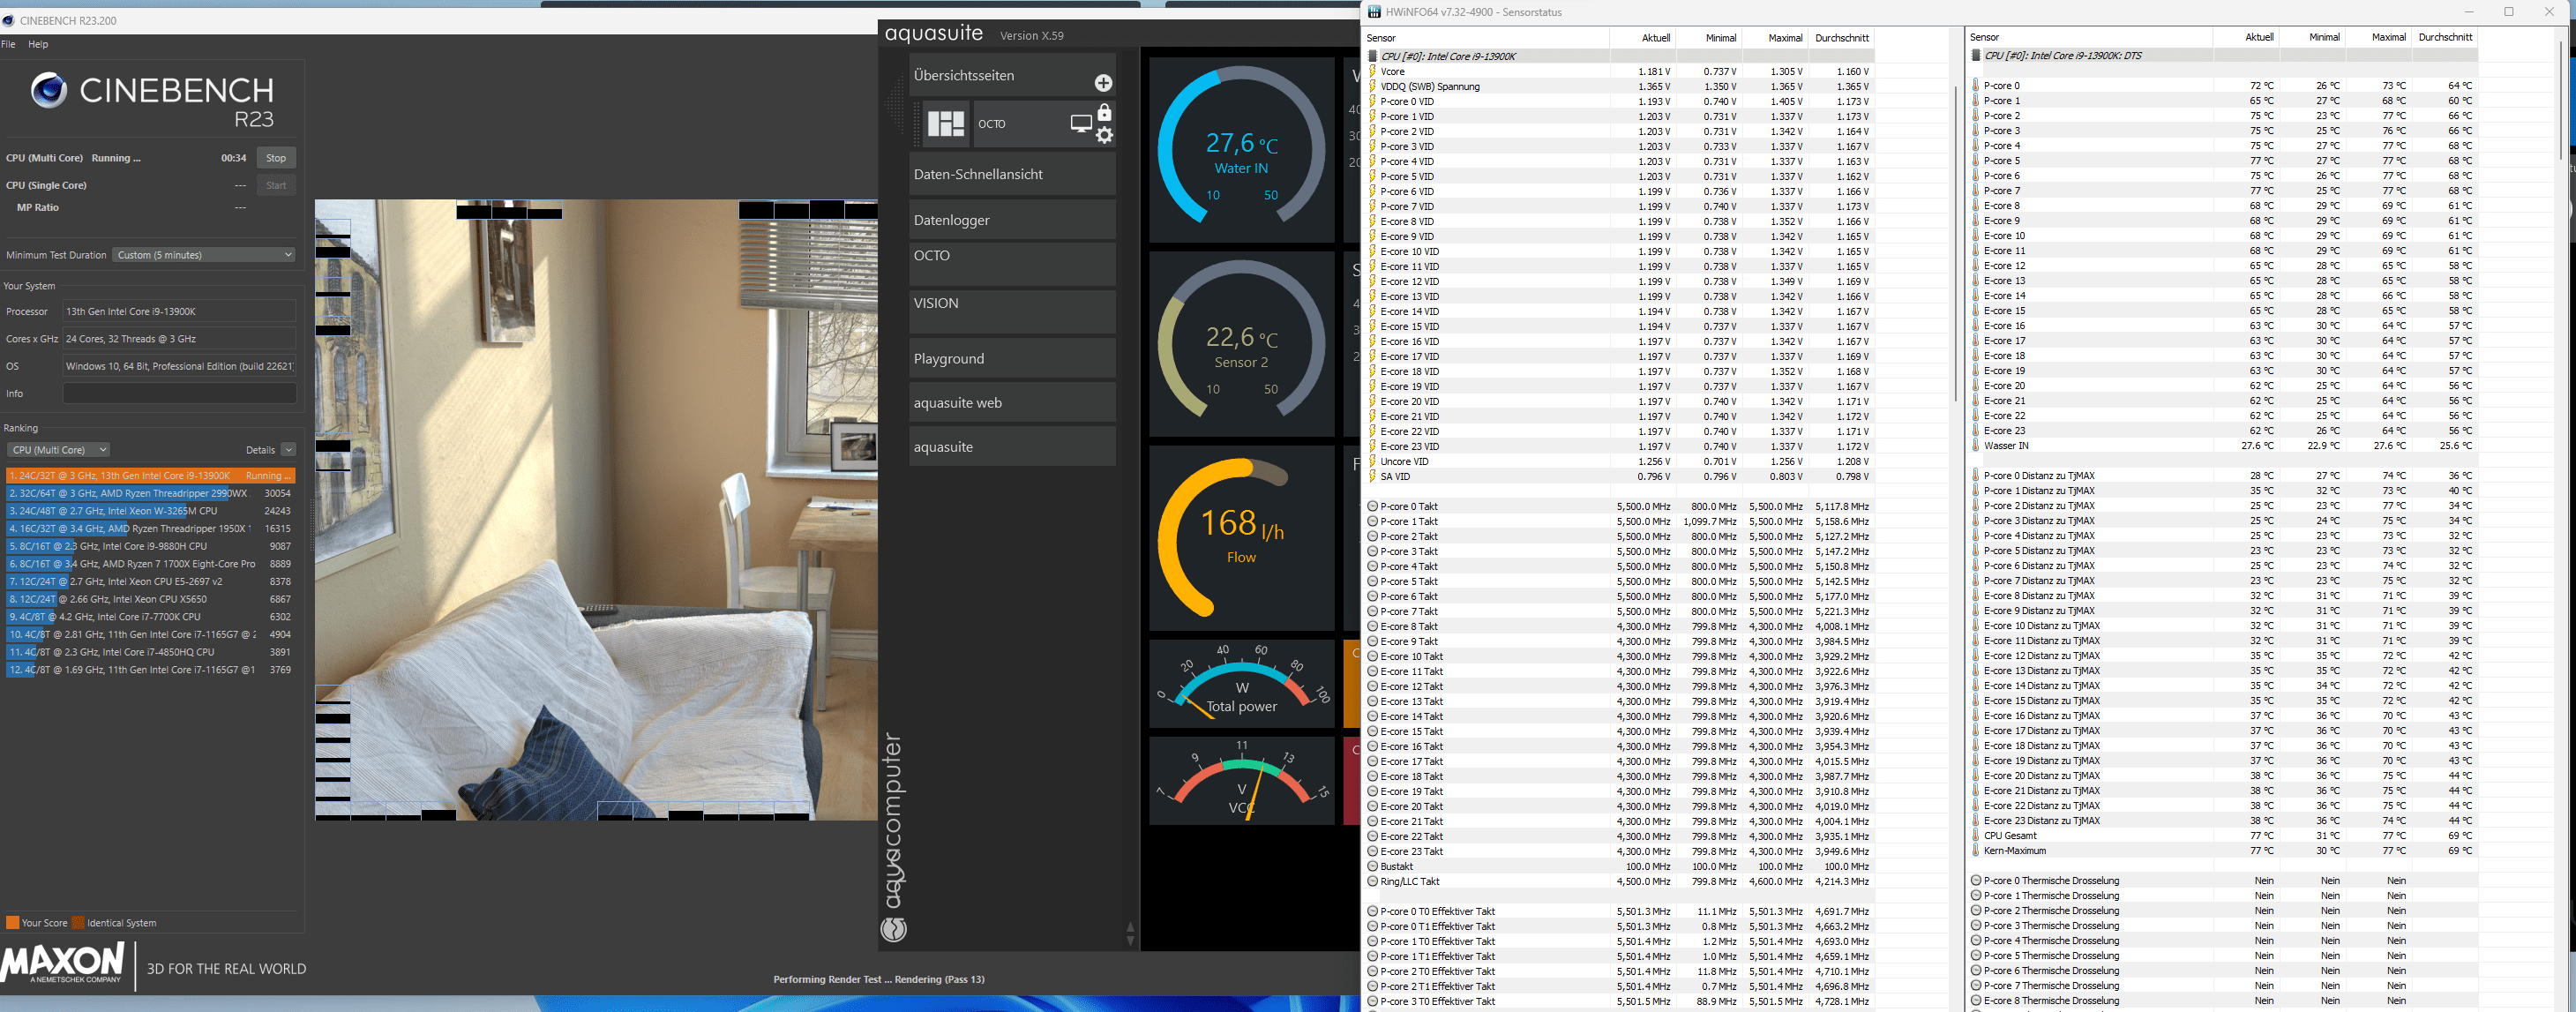
Task: Click thermometer icon beside Wasser IN
Action: point(1976,445)
